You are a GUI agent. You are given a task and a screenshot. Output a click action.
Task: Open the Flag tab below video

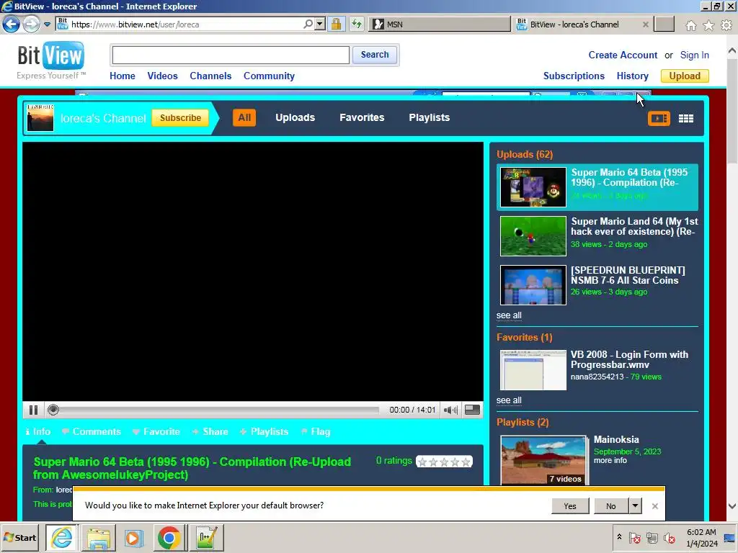[x=316, y=432]
